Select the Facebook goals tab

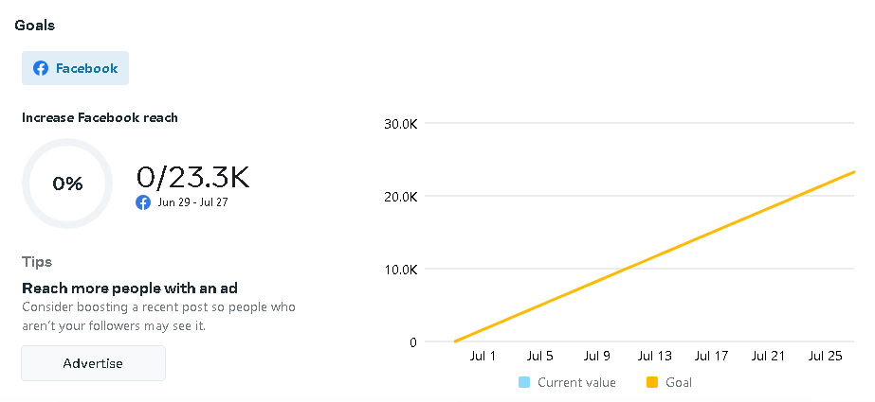point(76,68)
